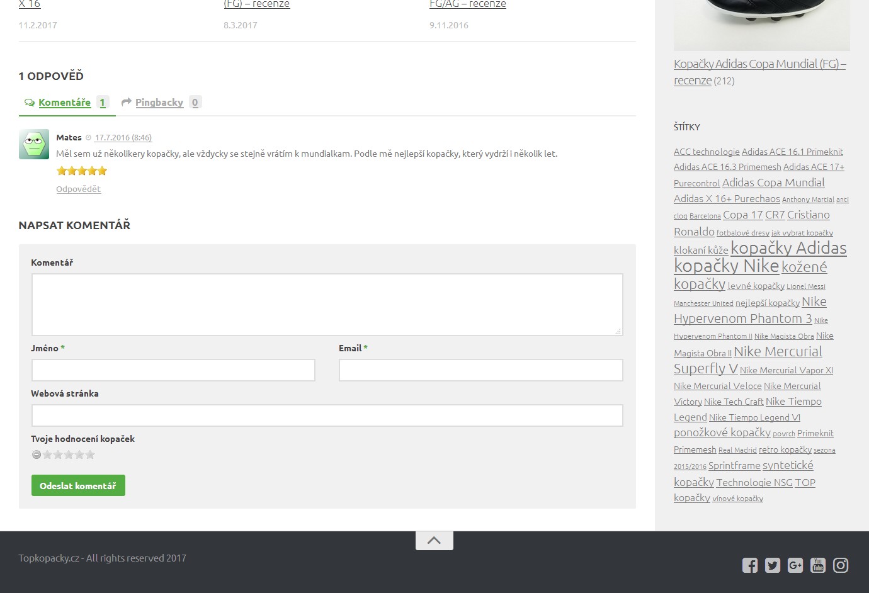869x593 pixels.
Task: Open the comment date 17.7.2016 (8:46) link
Action: pos(123,138)
